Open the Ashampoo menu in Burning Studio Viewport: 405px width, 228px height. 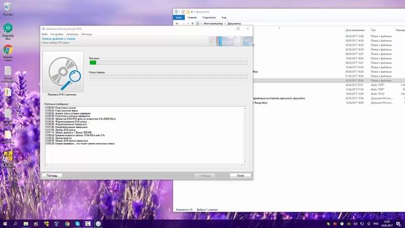click(72, 34)
